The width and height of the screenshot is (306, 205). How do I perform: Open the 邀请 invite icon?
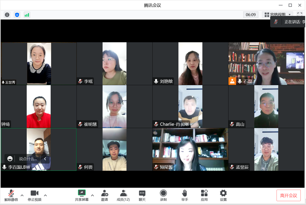105,195
